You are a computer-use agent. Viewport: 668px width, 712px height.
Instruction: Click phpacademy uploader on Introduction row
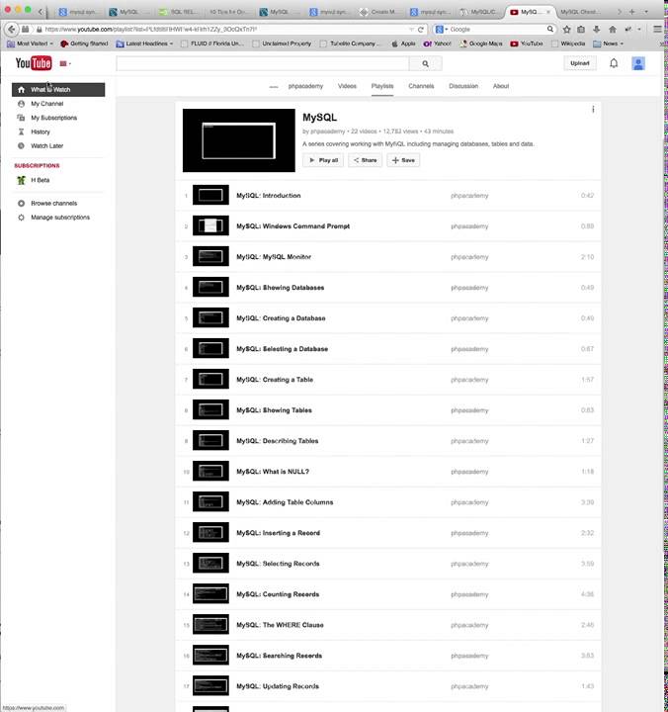(469, 196)
